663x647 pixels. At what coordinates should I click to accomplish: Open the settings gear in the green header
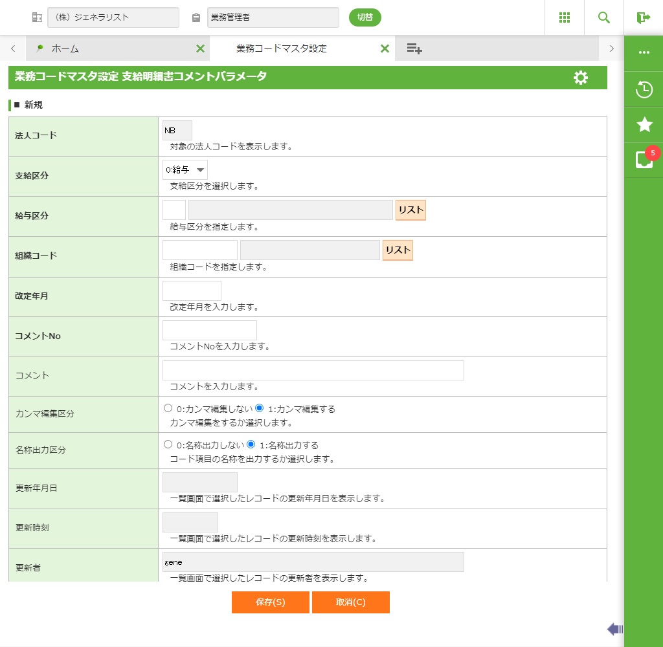tap(581, 78)
